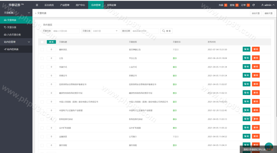The image size is (277, 153).
Task: Click the refresh icon in top bar
Action: pyautogui.click(x=253, y=5)
